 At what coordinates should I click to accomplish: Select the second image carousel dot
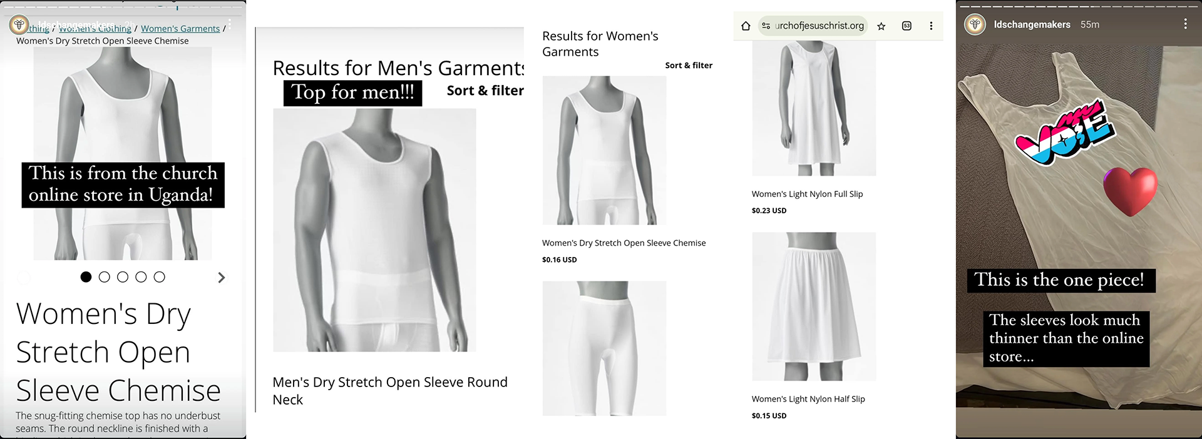pos(105,277)
